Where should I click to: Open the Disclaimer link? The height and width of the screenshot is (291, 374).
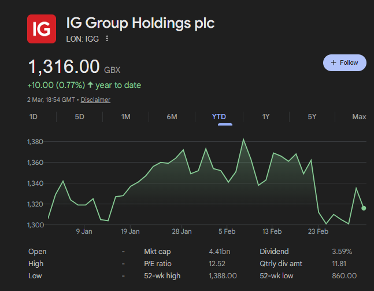click(95, 100)
